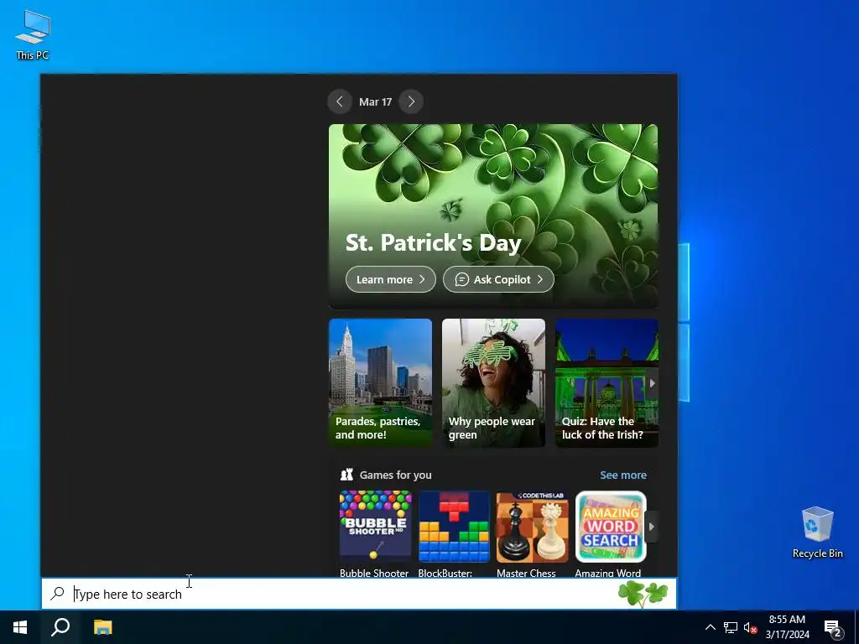This screenshot has height=644, width=859.
Task: Launch the Amazing Word Search game icon
Action: tap(611, 527)
